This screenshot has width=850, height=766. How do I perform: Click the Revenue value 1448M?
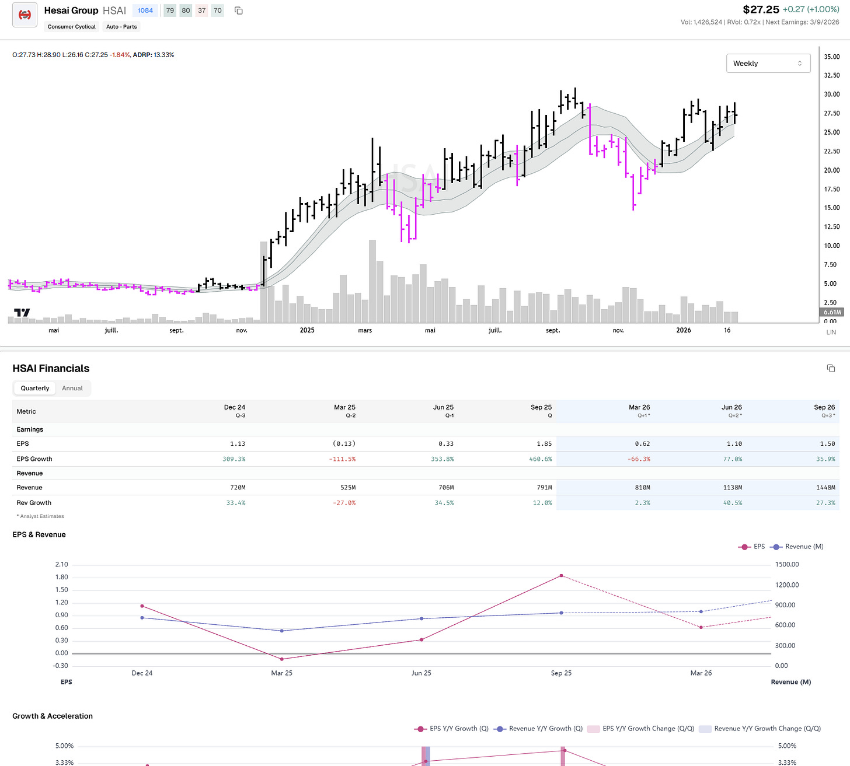pyautogui.click(x=826, y=488)
